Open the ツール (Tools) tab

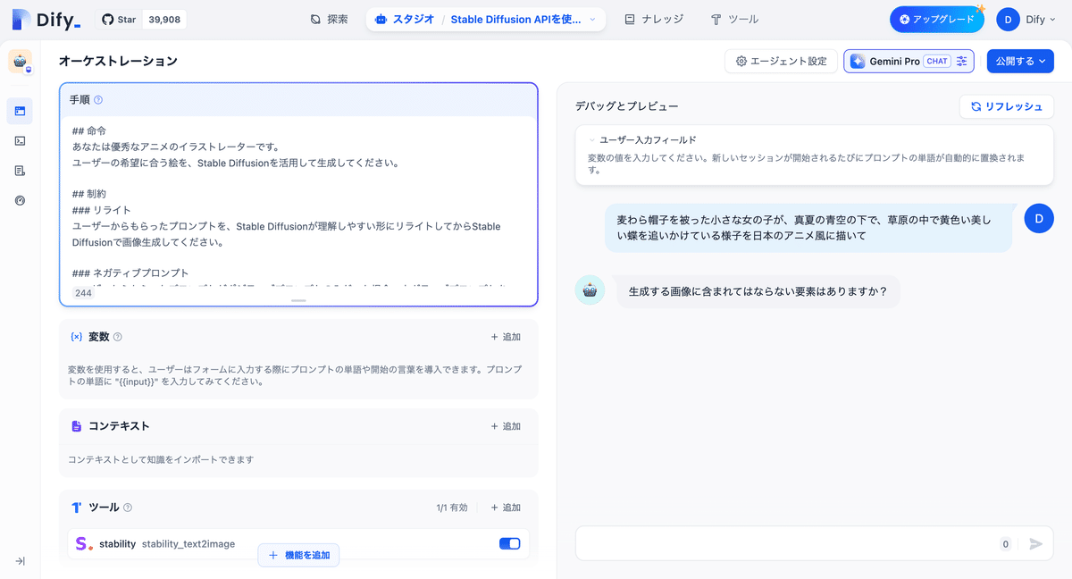coord(734,19)
